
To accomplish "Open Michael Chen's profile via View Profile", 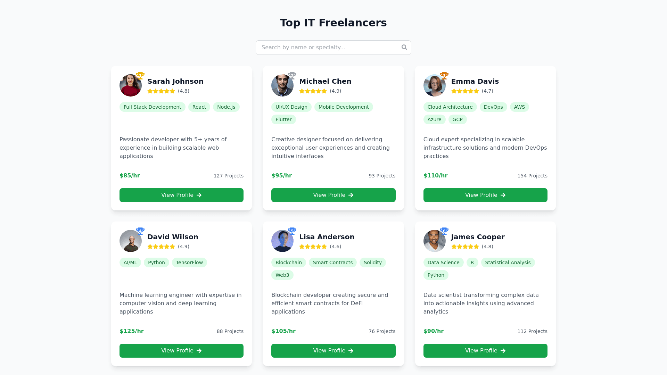I will 333,195.
